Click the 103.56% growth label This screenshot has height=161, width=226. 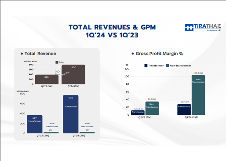point(66,73)
